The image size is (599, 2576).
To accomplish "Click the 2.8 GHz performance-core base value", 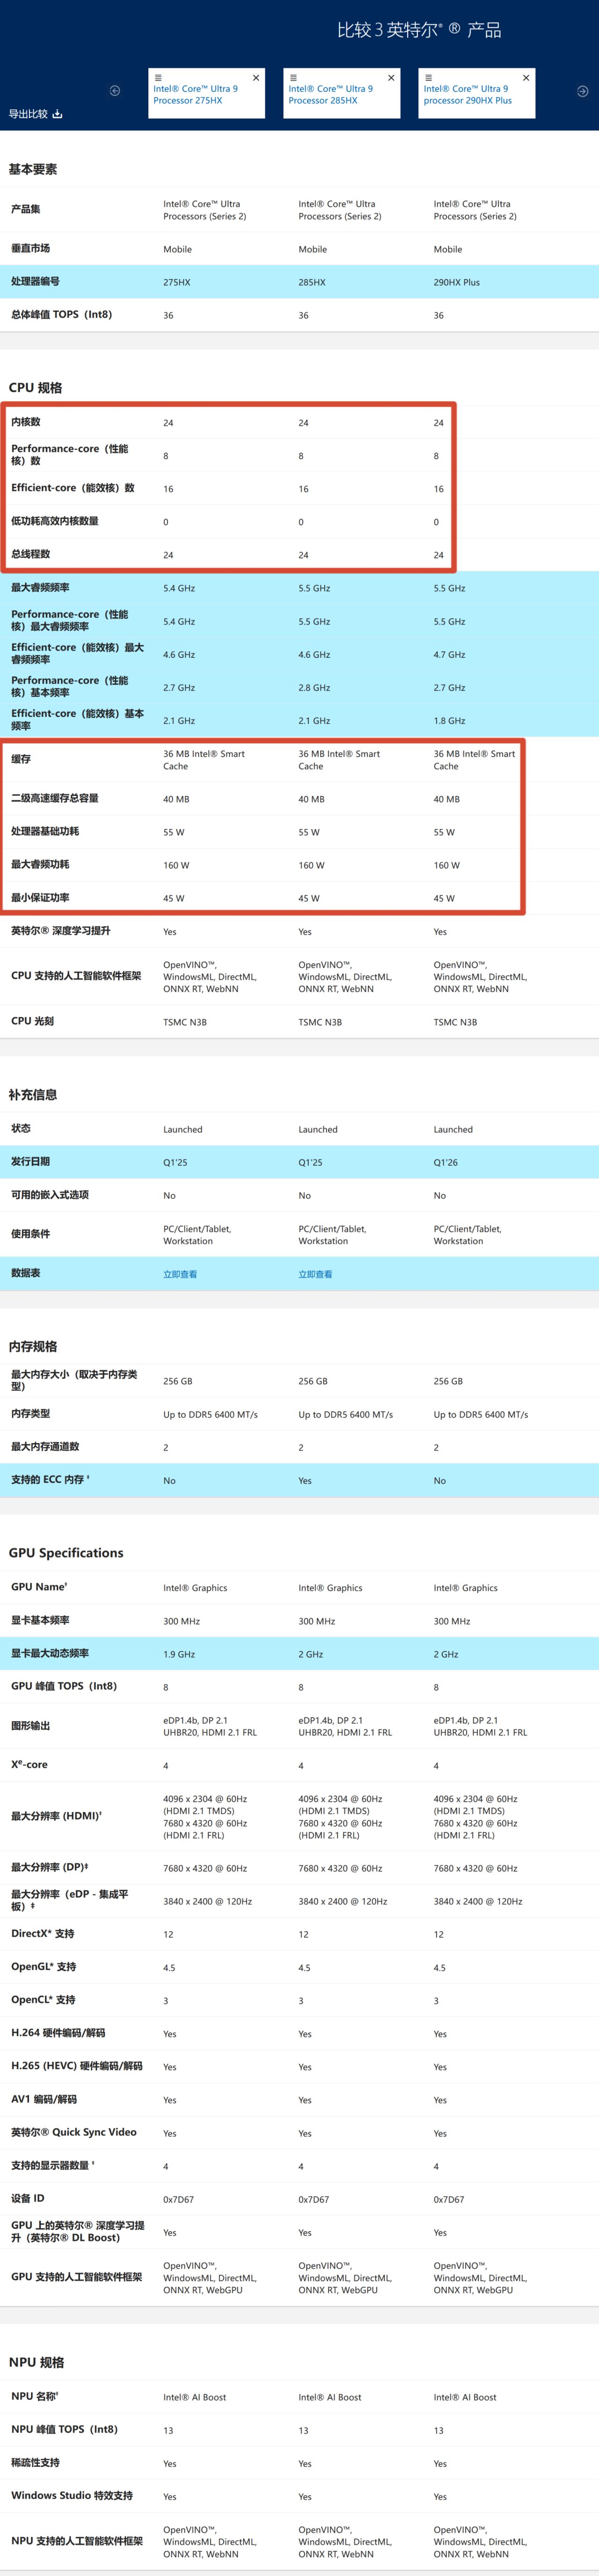I will point(314,688).
